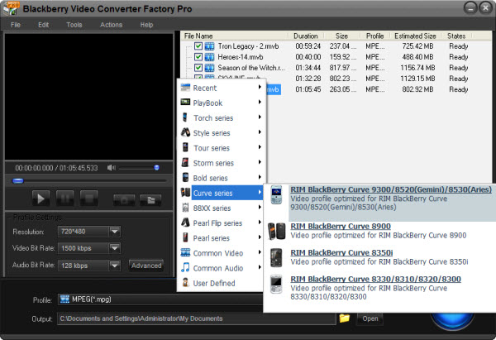Uncheck the Tron Legacy - 2.rmvb checkbox
Viewport: 496px width, 340px height.
[198, 46]
